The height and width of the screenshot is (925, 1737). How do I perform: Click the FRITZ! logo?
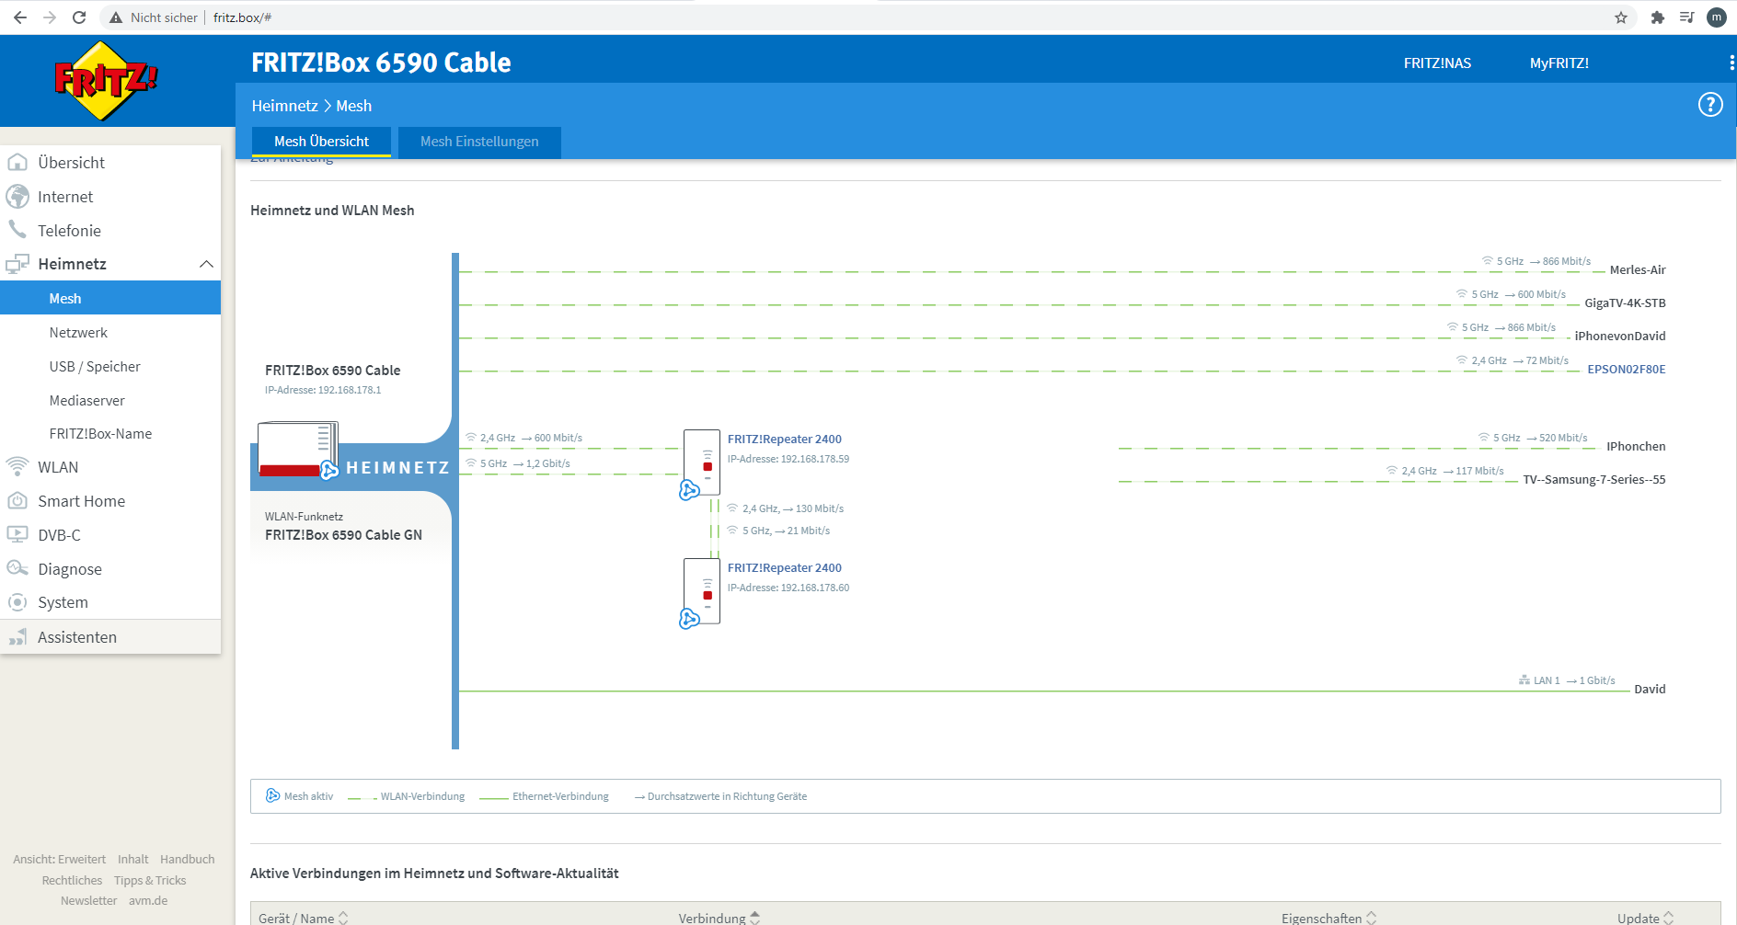point(106,81)
